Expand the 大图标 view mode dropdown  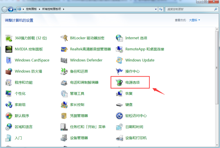(194, 20)
